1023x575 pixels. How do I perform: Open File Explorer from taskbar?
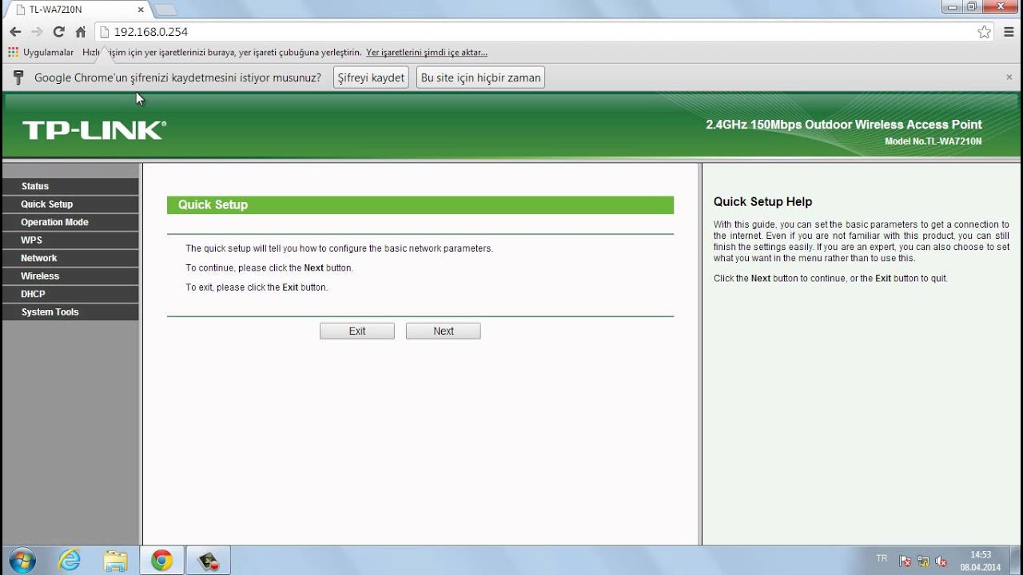pyautogui.click(x=115, y=561)
